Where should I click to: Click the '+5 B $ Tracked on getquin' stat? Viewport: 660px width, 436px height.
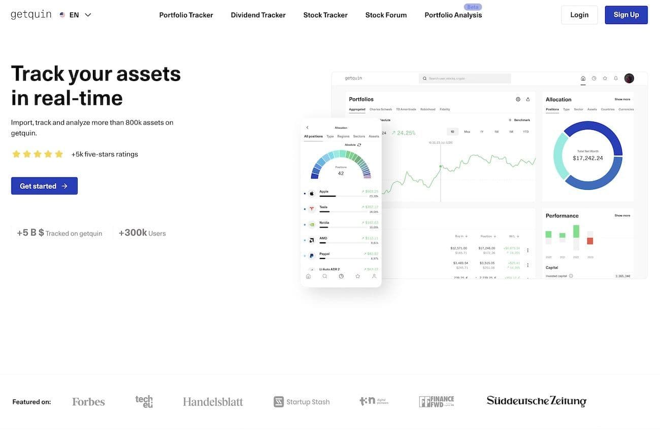click(59, 233)
